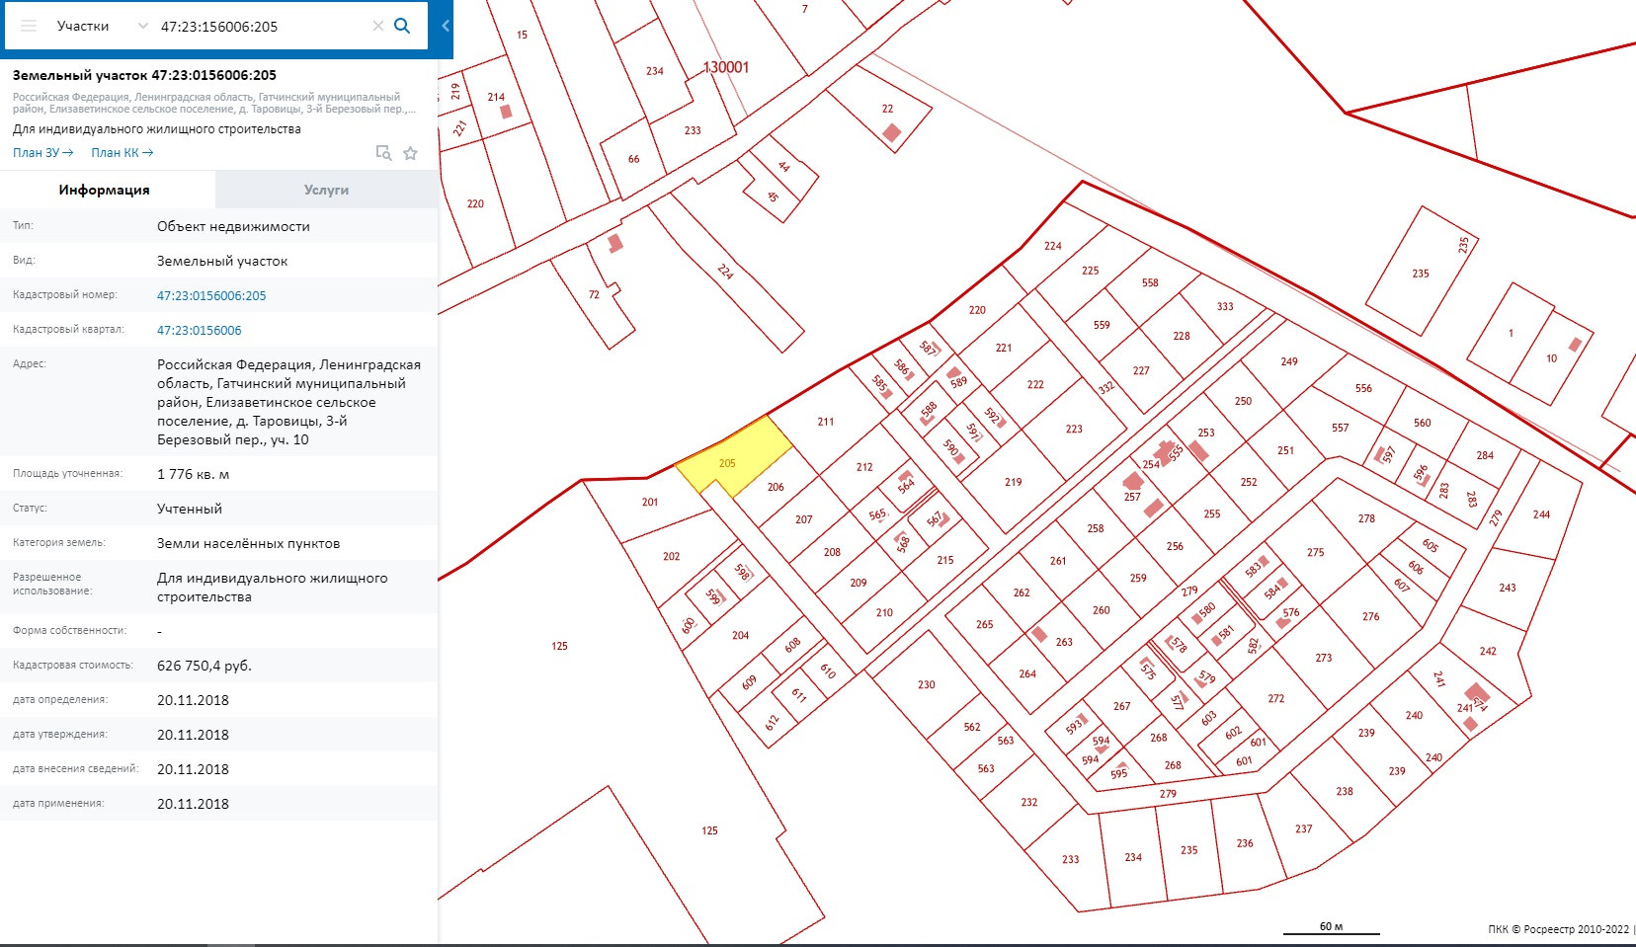The height and width of the screenshot is (947, 1636).
Task: Click the Форма собственности label
Action: pos(69,631)
